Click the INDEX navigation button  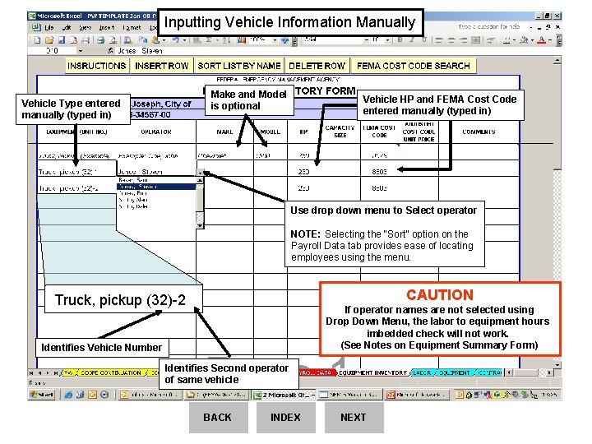[x=286, y=418]
